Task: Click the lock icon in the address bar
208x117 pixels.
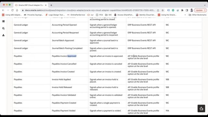Action: click(x=23, y=10)
